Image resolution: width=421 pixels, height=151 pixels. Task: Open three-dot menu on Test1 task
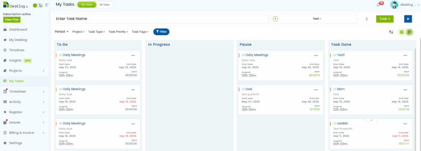point(405,55)
